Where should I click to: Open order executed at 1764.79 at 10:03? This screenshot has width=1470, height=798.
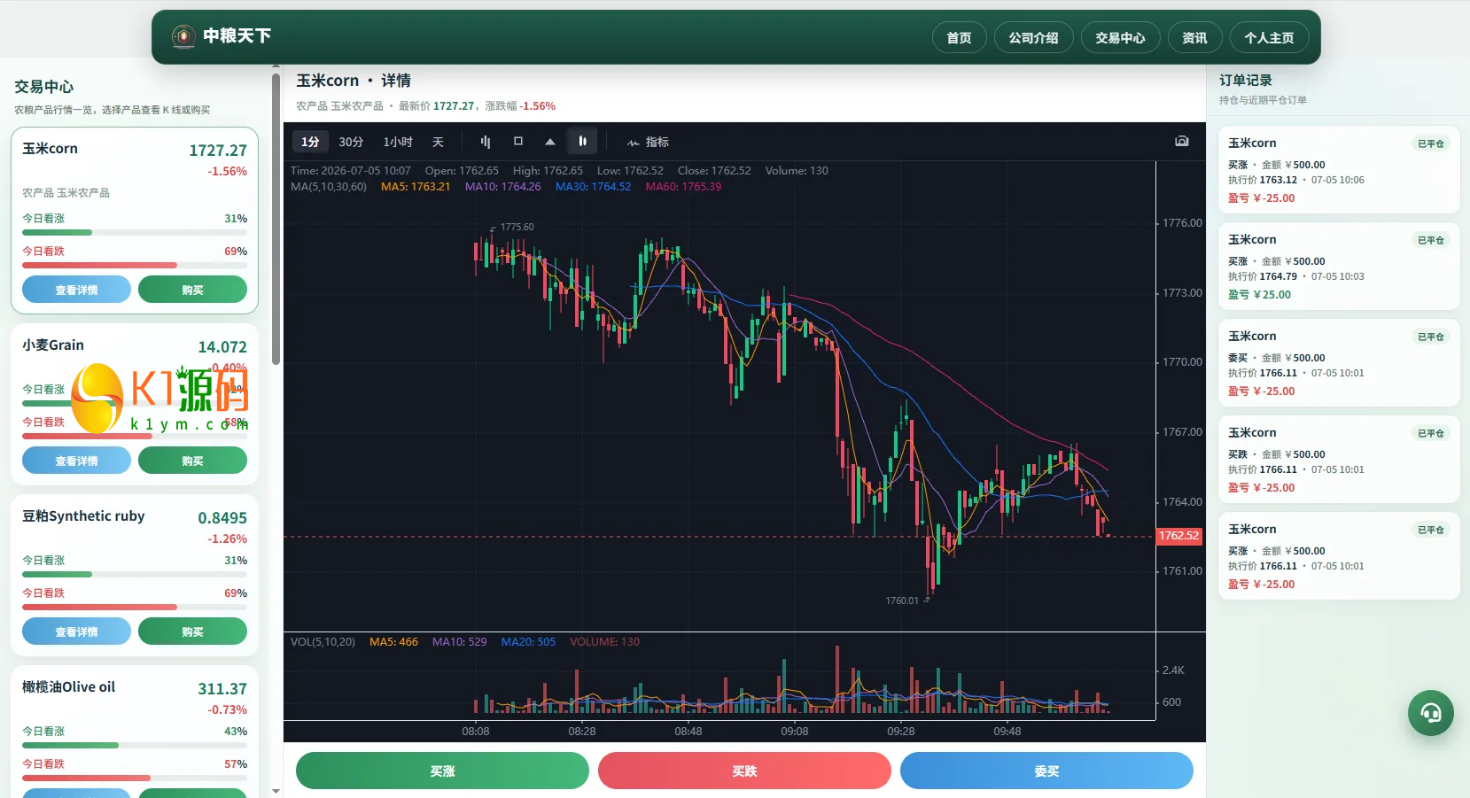click(x=1339, y=267)
